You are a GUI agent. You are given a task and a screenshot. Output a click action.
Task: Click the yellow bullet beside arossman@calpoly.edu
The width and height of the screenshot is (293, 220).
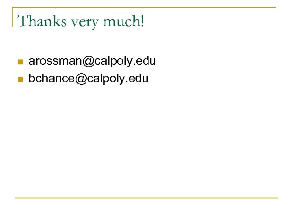[19, 62]
